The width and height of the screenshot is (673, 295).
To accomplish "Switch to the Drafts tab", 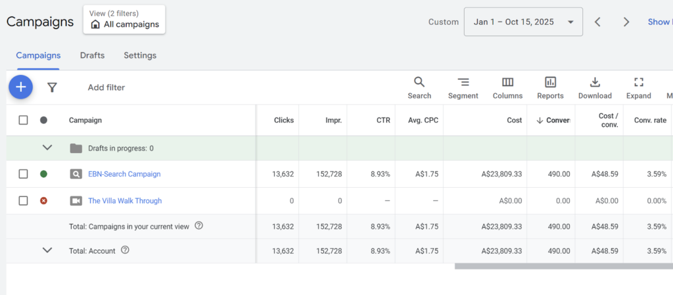I will point(92,55).
